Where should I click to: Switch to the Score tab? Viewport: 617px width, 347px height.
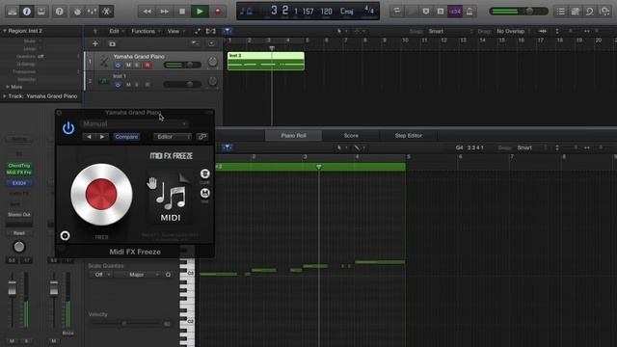pos(351,135)
